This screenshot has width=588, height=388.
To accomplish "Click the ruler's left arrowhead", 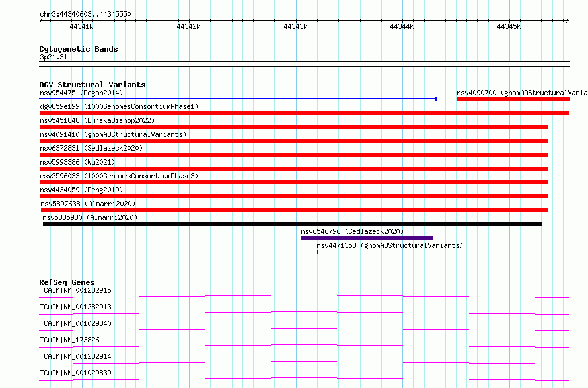I will click(42, 21).
